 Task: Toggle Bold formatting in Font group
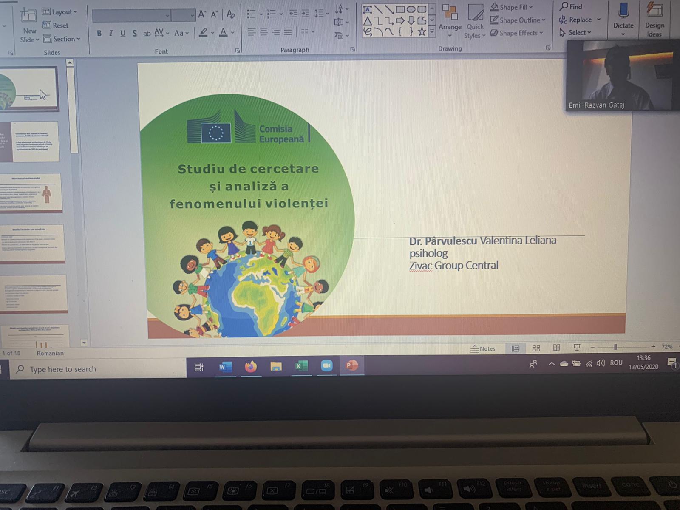click(x=99, y=33)
